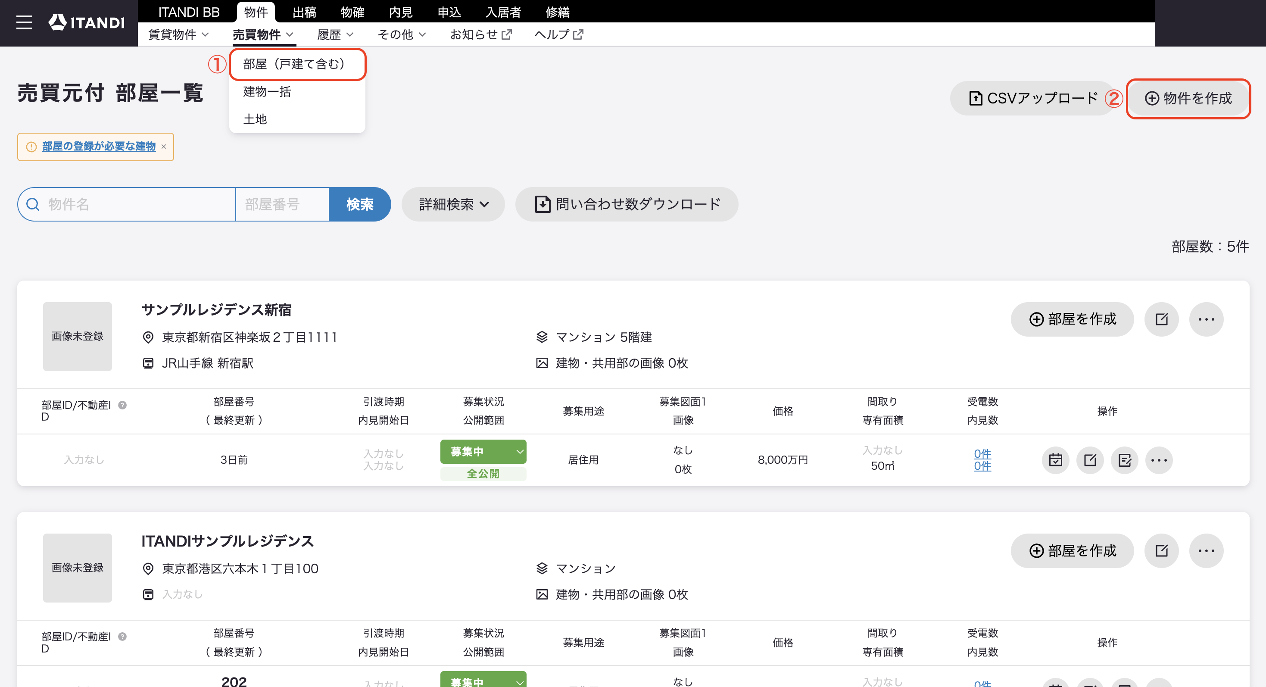Dismiss the 部屋の登録が必要な建物 notice
Screen dimensions: 1266x687
(x=164, y=147)
